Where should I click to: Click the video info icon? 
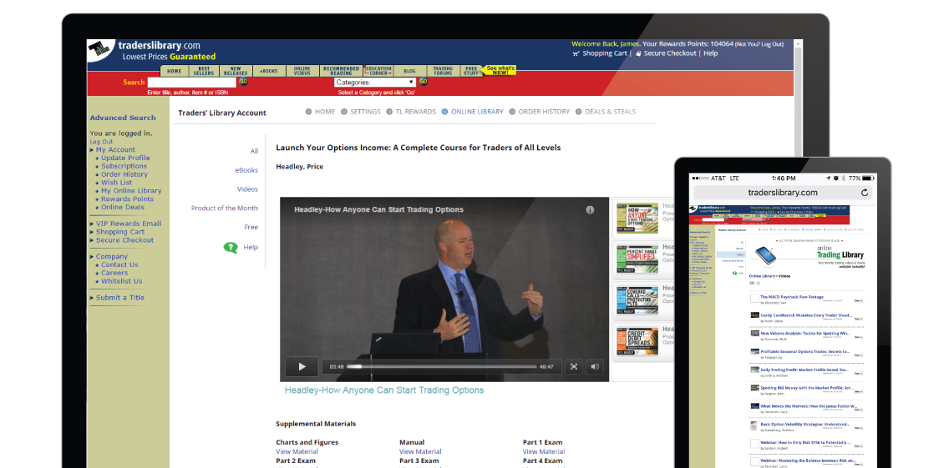click(590, 210)
